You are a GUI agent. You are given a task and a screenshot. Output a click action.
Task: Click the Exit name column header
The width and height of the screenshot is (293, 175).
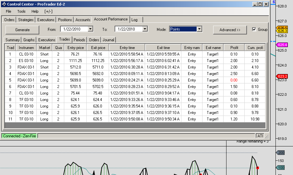(x=213, y=48)
